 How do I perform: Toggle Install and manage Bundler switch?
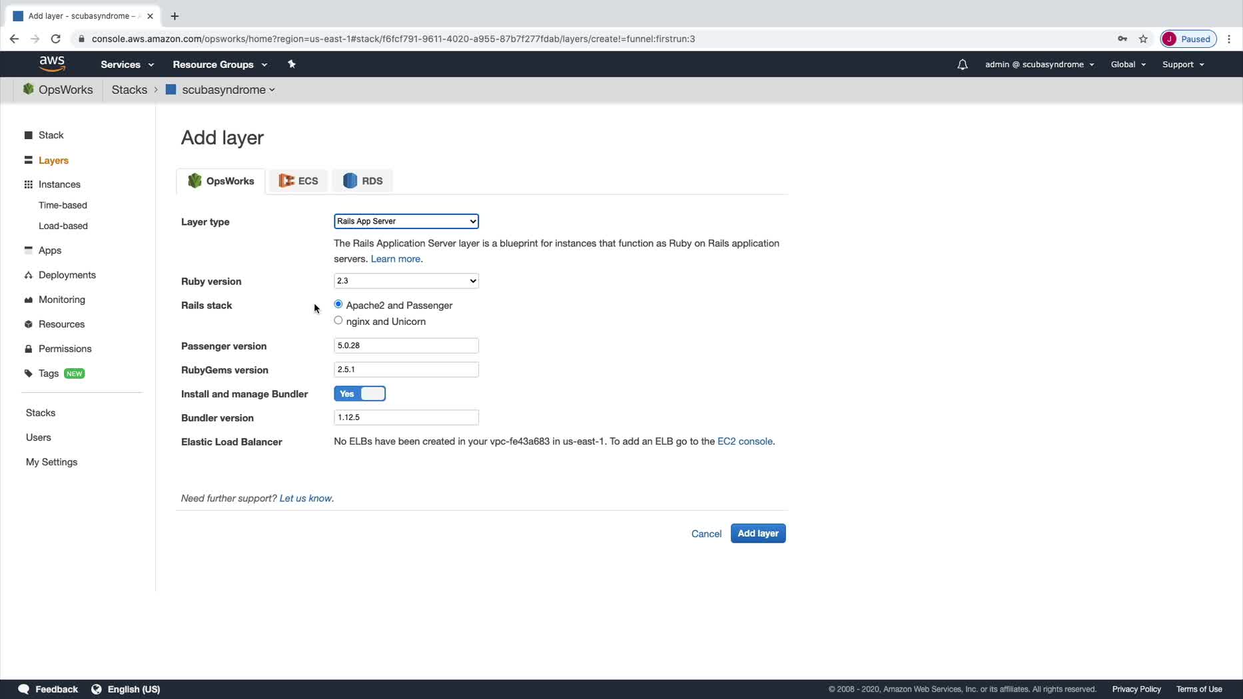tap(360, 393)
